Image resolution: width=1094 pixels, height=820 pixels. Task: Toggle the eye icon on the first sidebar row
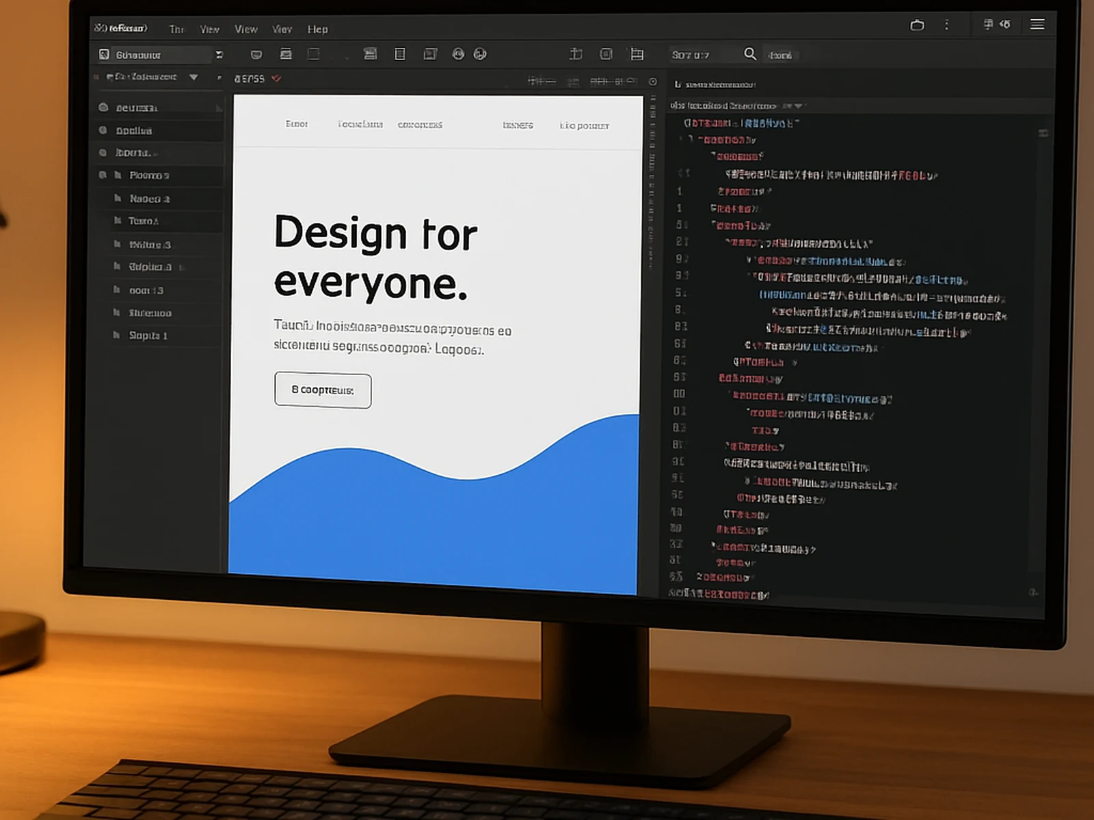[103, 107]
